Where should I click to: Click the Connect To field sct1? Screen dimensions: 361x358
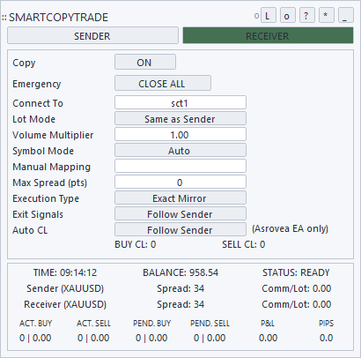coord(180,103)
